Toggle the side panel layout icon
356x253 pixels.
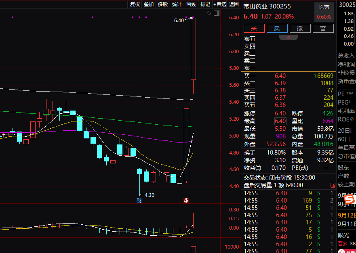pyautogui.click(x=216, y=13)
